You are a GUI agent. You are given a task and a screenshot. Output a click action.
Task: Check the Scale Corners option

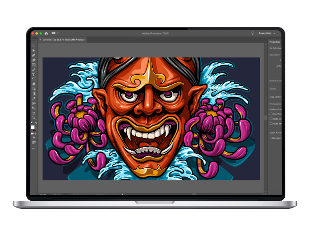[x=271, y=119]
